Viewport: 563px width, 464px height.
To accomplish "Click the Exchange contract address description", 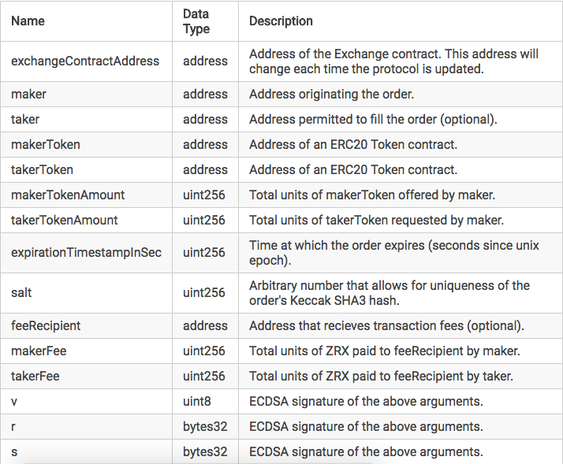I will (x=393, y=61).
